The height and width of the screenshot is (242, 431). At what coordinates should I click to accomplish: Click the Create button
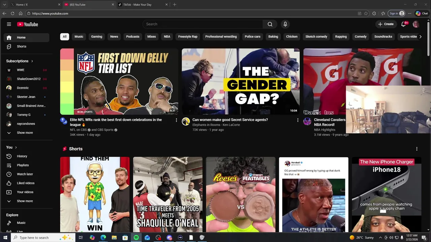tap(386, 24)
